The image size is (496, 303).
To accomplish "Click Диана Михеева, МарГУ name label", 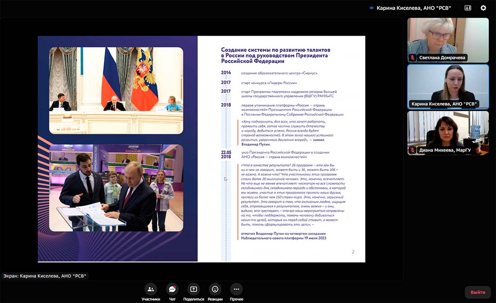I will (x=445, y=150).
